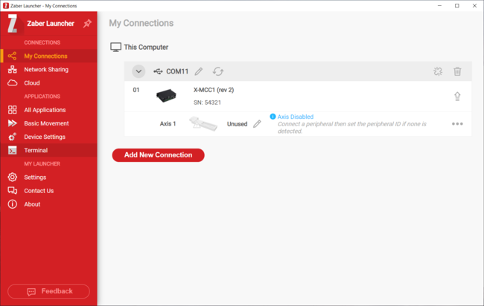Refresh the COM11 connection

[x=217, y=71]
